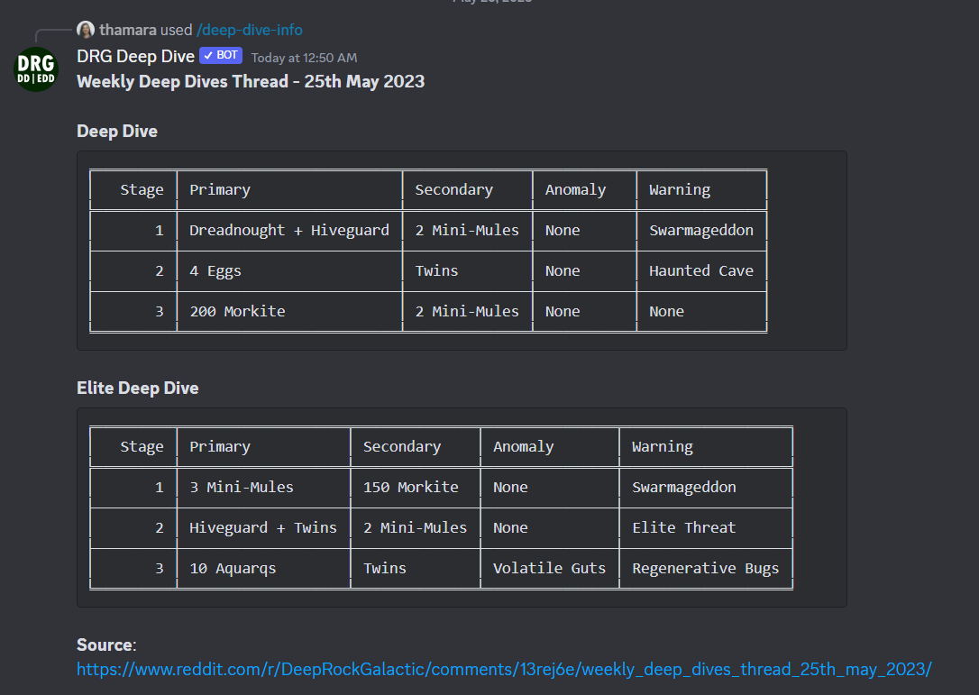
Task: Click the 'Hiveguard + Twins' cell
Action: [263, 527]
